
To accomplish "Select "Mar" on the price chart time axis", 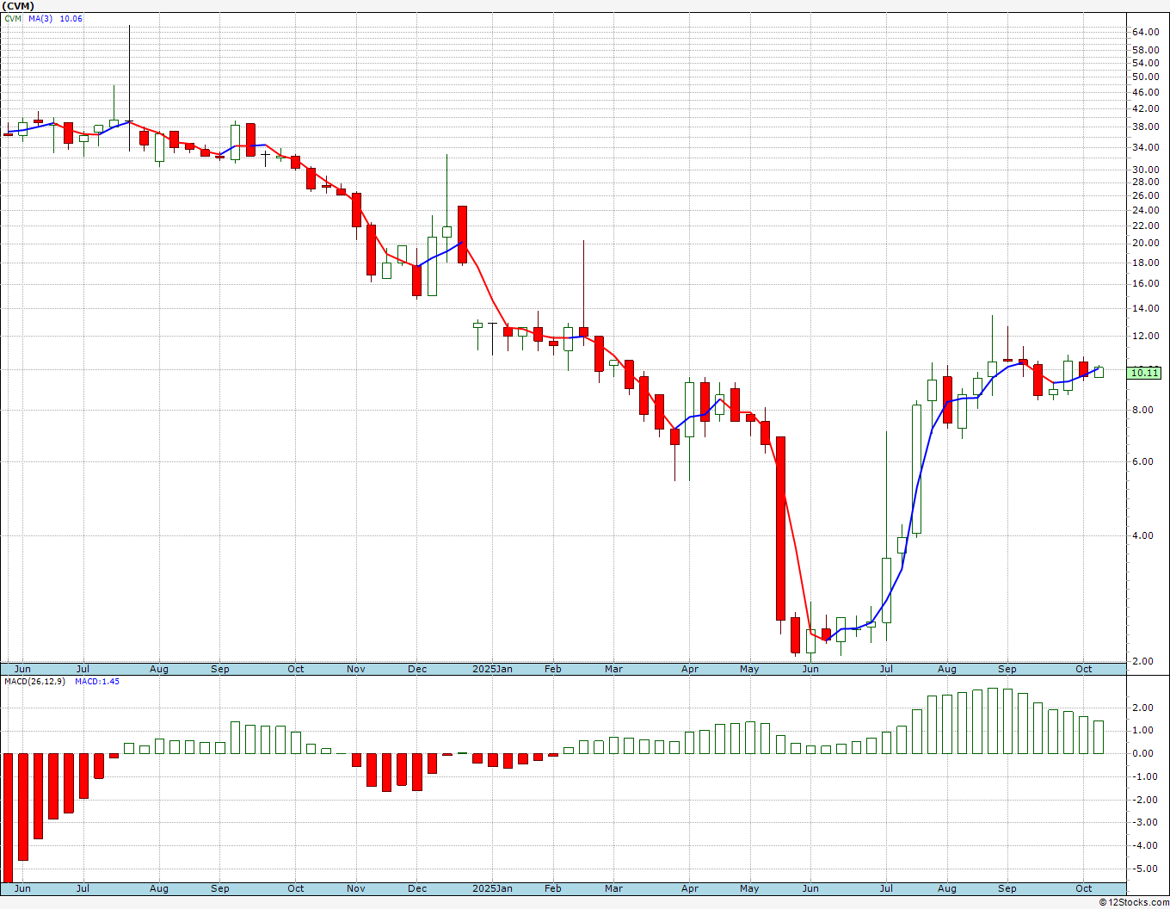I will click(613, 669).
